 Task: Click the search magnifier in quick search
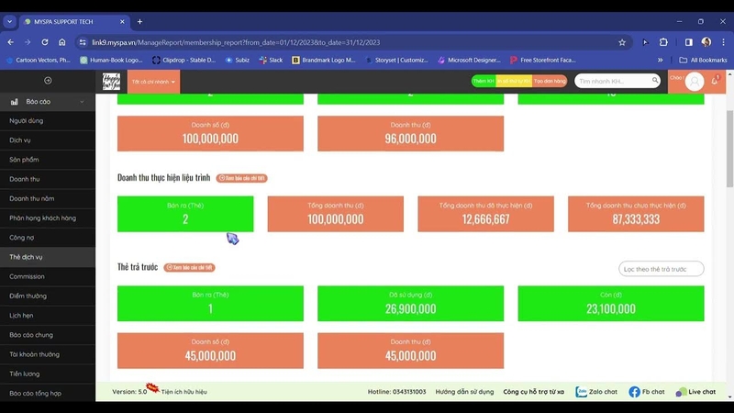pos(655,81)
